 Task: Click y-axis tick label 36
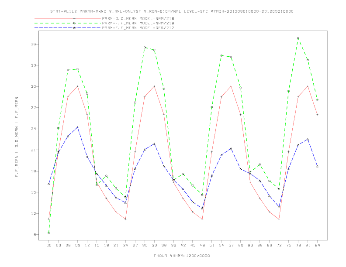[x=34, y=44]
